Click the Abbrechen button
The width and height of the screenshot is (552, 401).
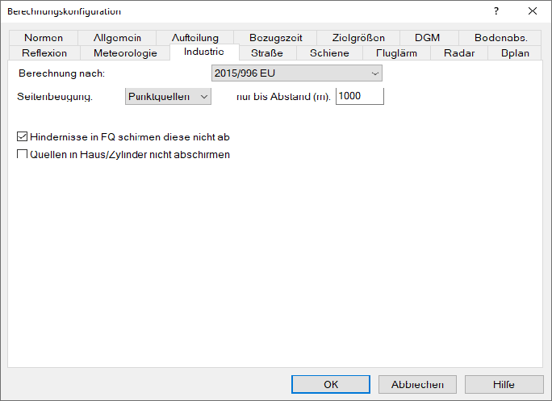417,384
